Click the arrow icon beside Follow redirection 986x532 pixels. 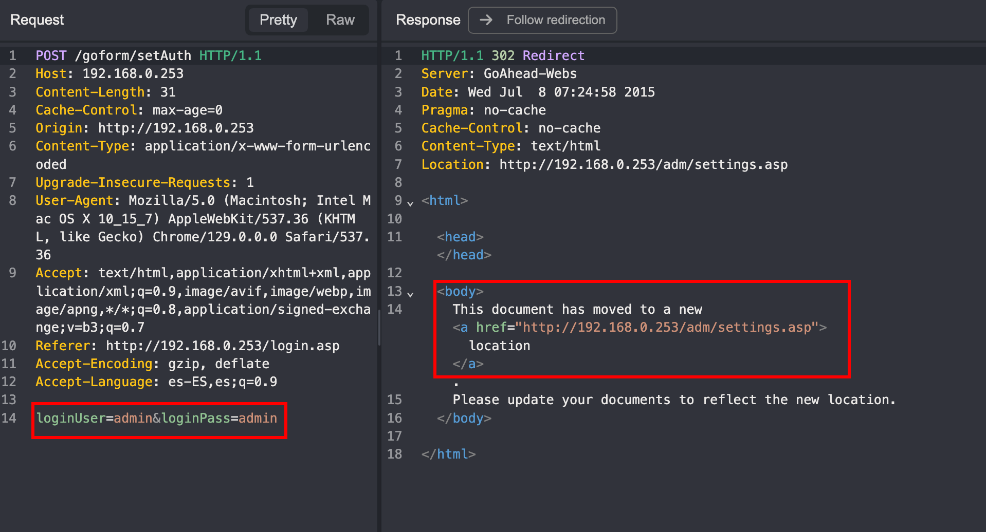(485, 20)
